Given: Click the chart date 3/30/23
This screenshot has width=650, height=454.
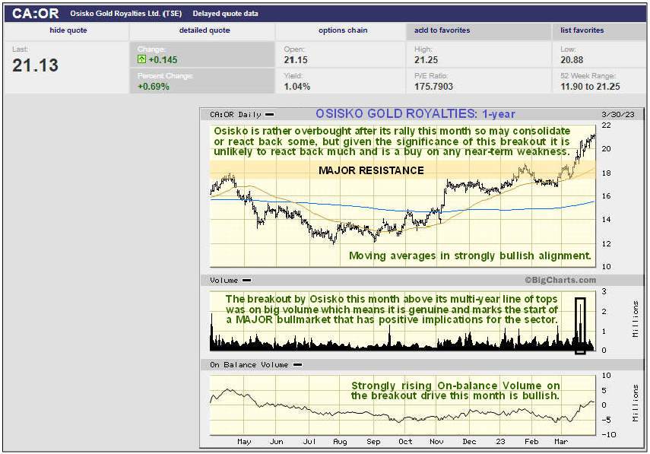Looking at the screenshot, I should tap(617, 114).
